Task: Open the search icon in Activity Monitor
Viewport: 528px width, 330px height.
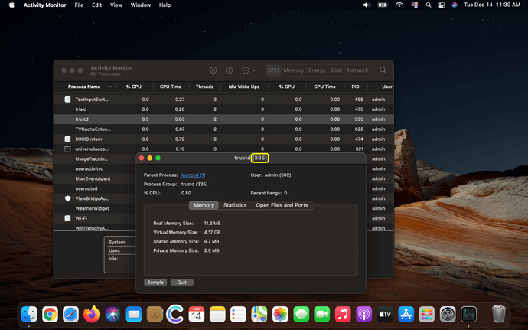Action: click(x=383, y=70)
